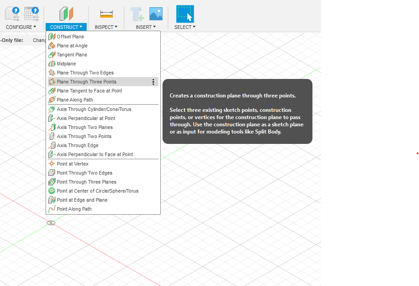Select Point at Vertex menu entry

pos(73,164)
